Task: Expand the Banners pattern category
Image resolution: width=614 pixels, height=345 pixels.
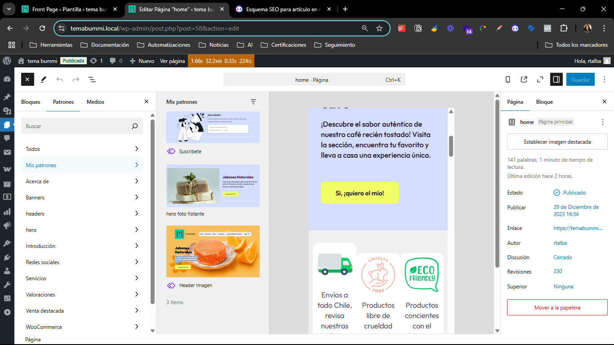Action: (82, 198)
